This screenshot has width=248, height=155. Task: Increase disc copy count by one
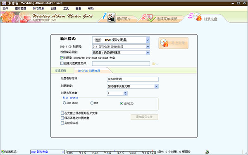tap(125, 92)
